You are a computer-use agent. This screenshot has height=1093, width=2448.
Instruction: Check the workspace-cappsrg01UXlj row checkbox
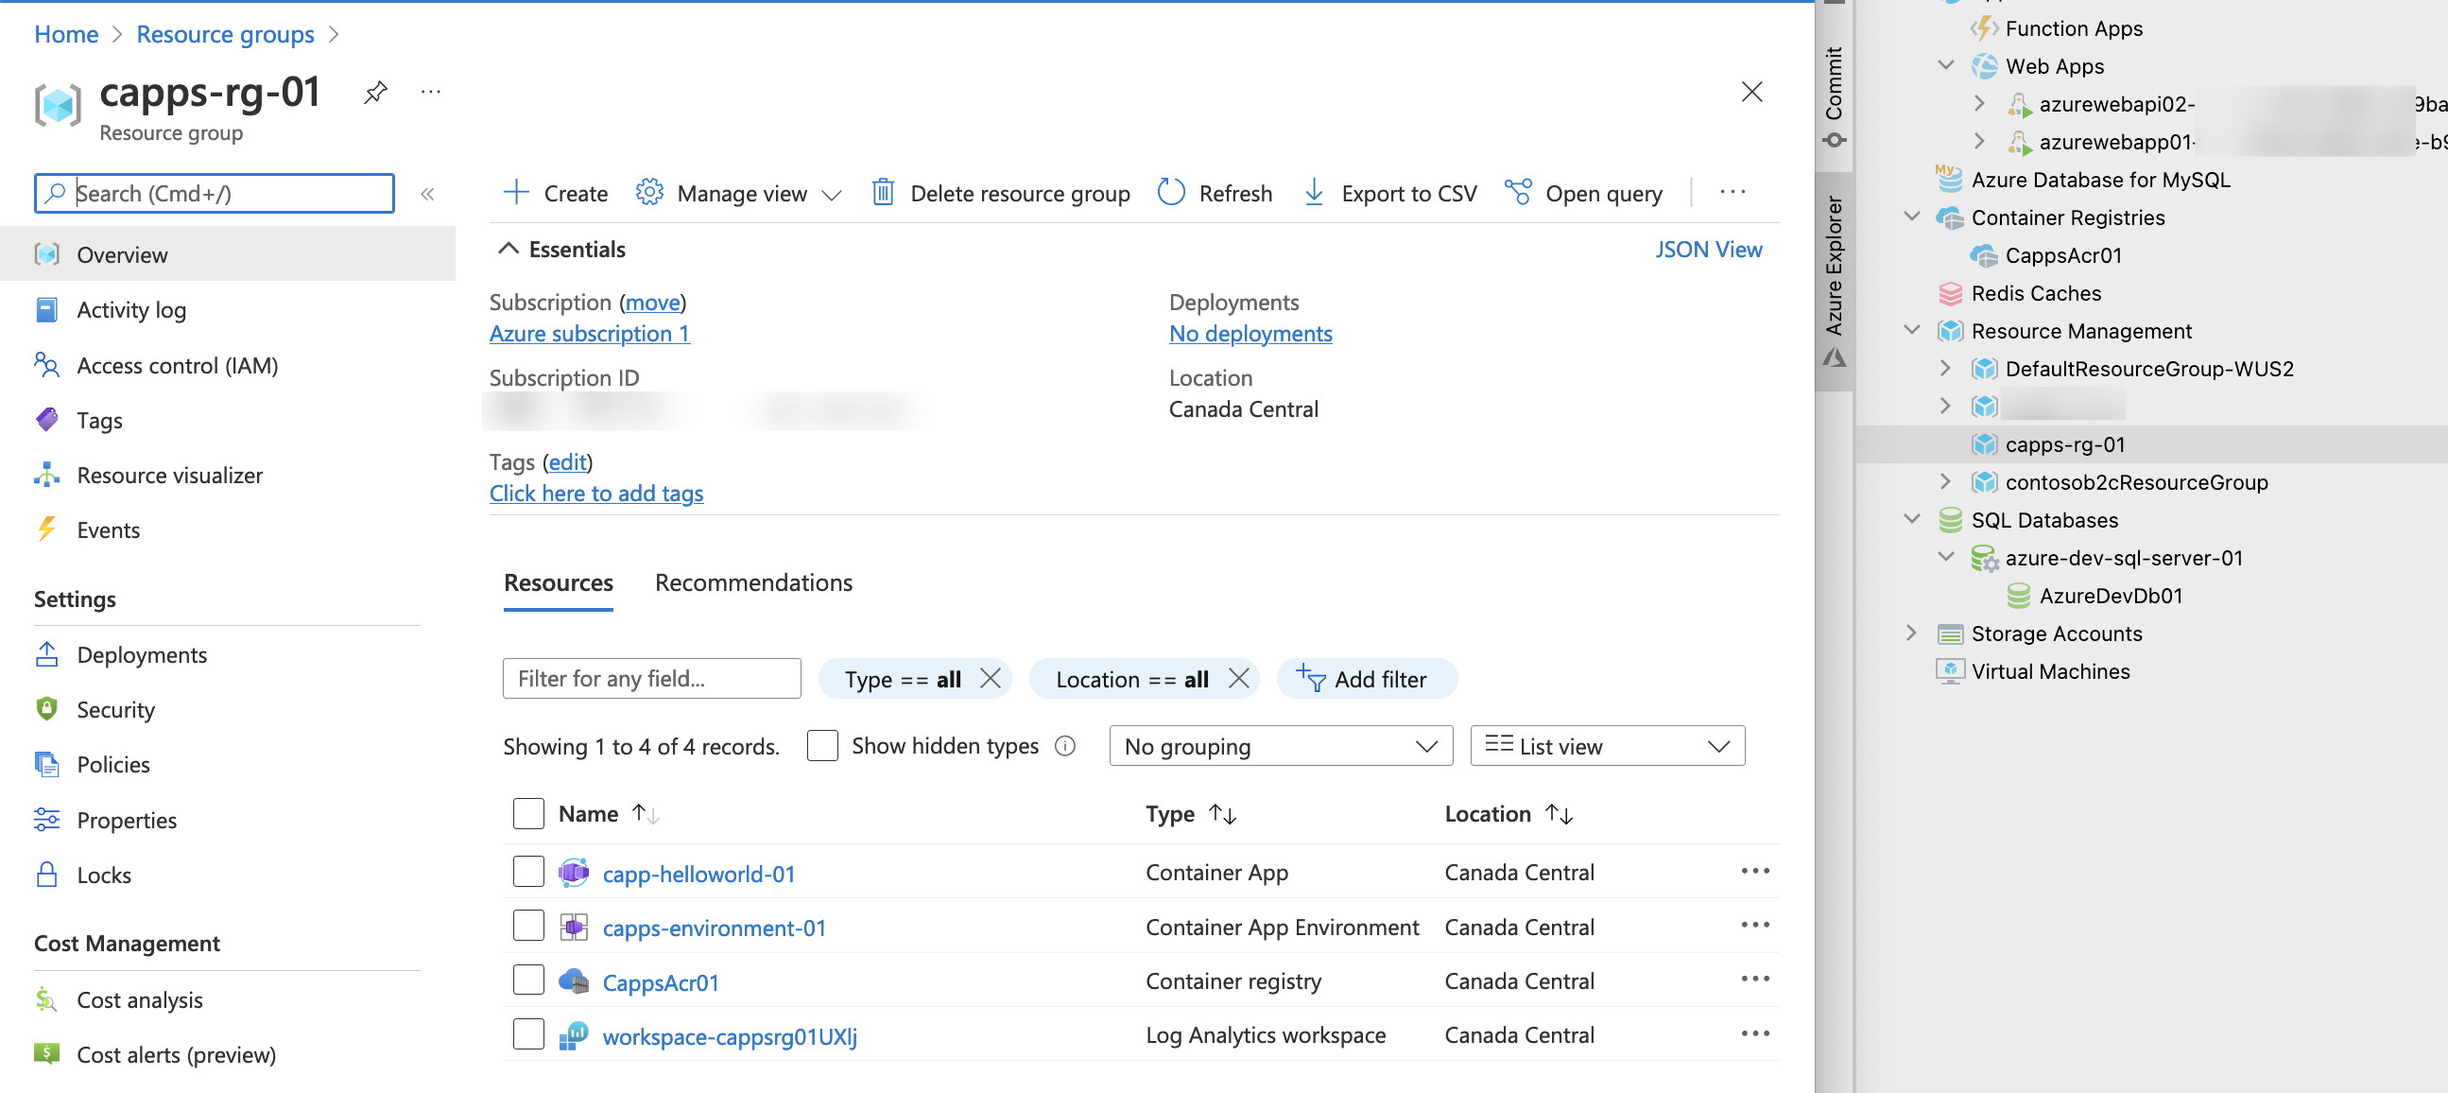(528, 1035)
